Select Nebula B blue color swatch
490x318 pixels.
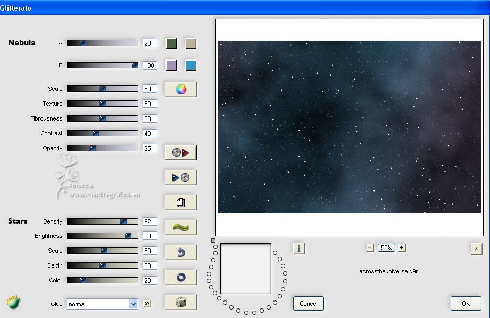[190, 65]
